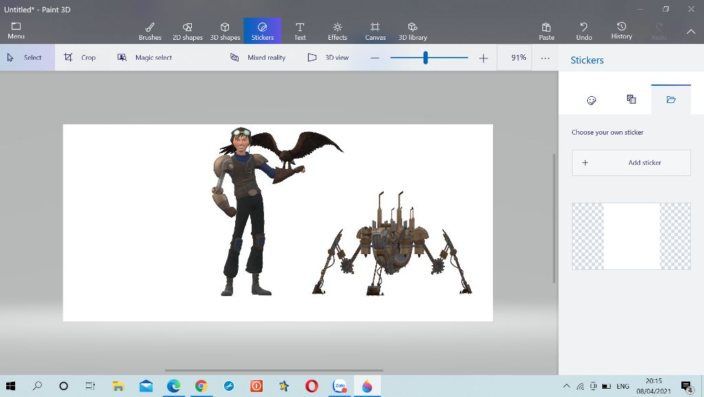Launch Opera browser from the taskbar
Viewport: 704px width, 397px height.
tap(311, 386)
